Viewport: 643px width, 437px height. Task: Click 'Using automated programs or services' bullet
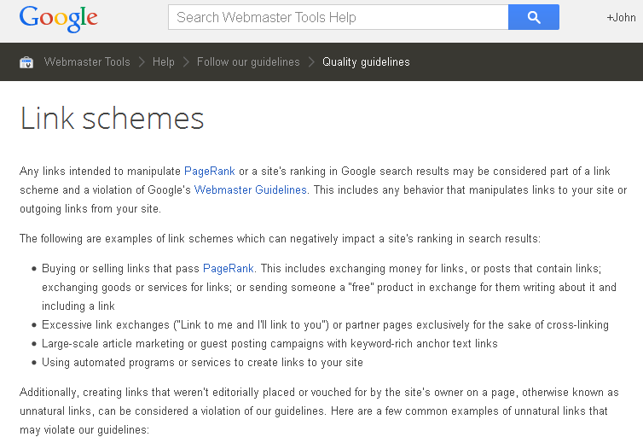tap(203, 363)
